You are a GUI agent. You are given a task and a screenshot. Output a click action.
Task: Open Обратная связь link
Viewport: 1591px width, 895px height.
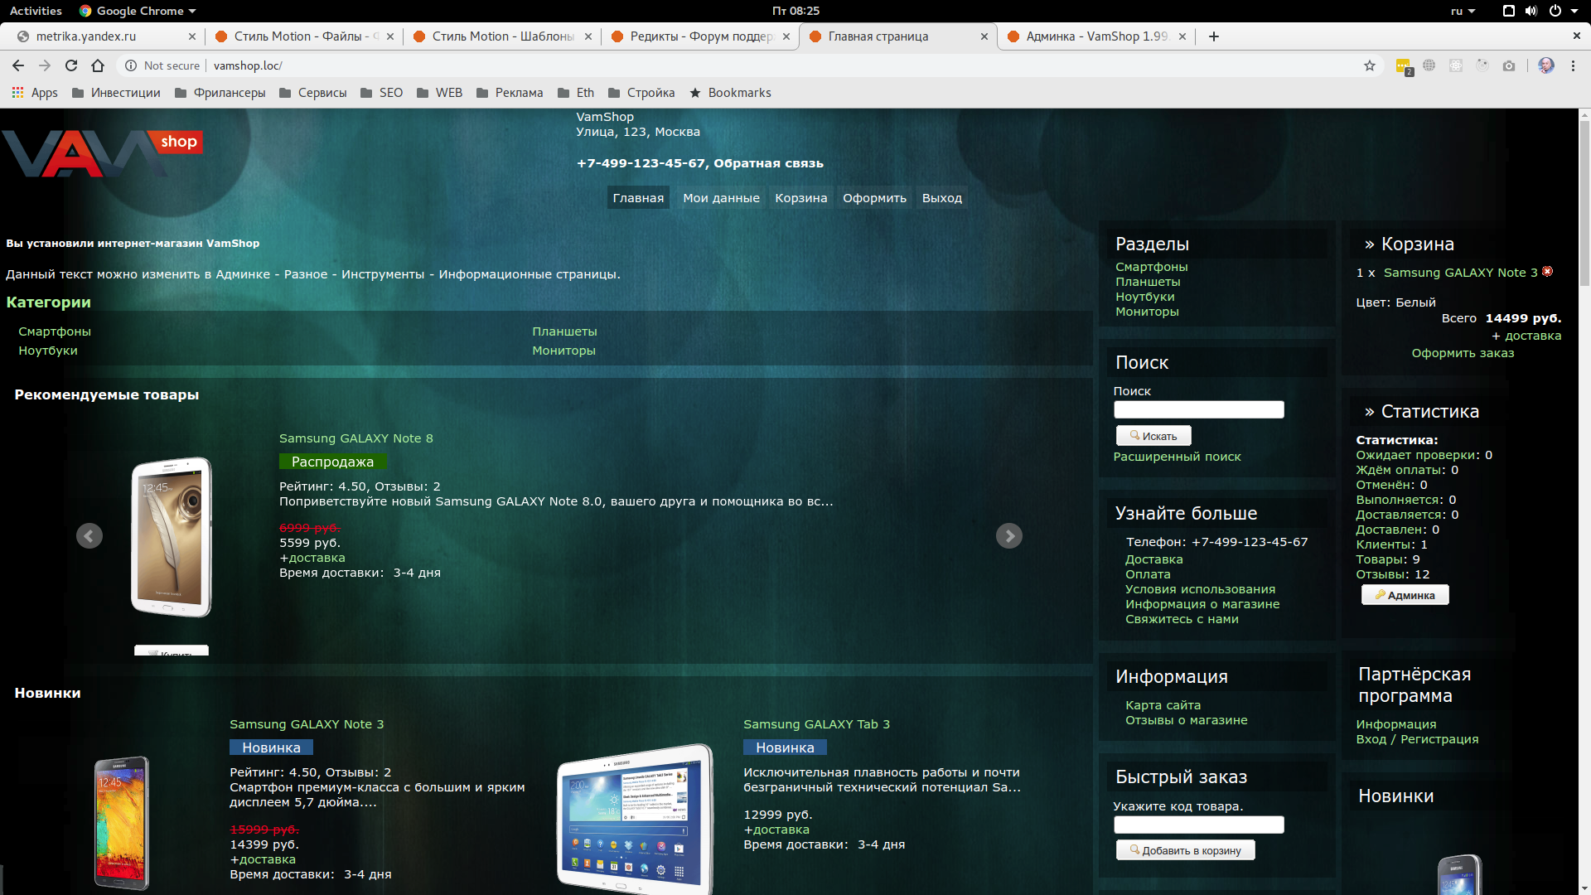pyautogui.click(x=768, y=163)
